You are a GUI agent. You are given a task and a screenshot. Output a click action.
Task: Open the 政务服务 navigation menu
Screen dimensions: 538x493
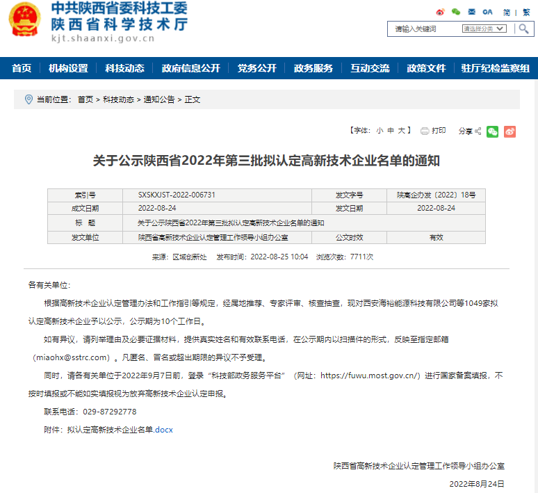pyautogui.click(x=313, y=68)
